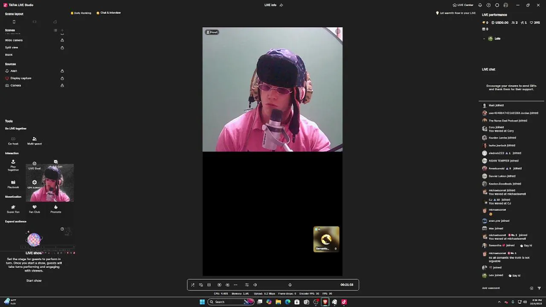Open the Promote tool
The width and height of the screenshot is (546, 307).
coord(56,209)
